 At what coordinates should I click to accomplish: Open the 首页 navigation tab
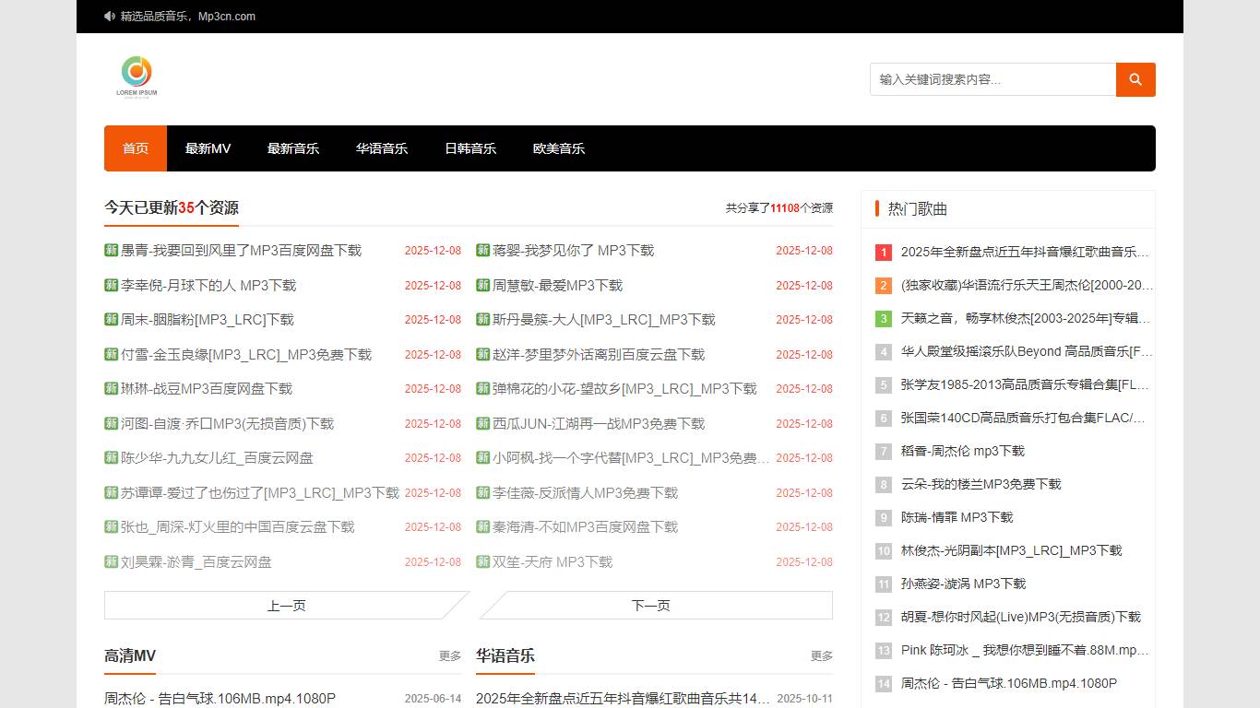click(x=136, y=148)
